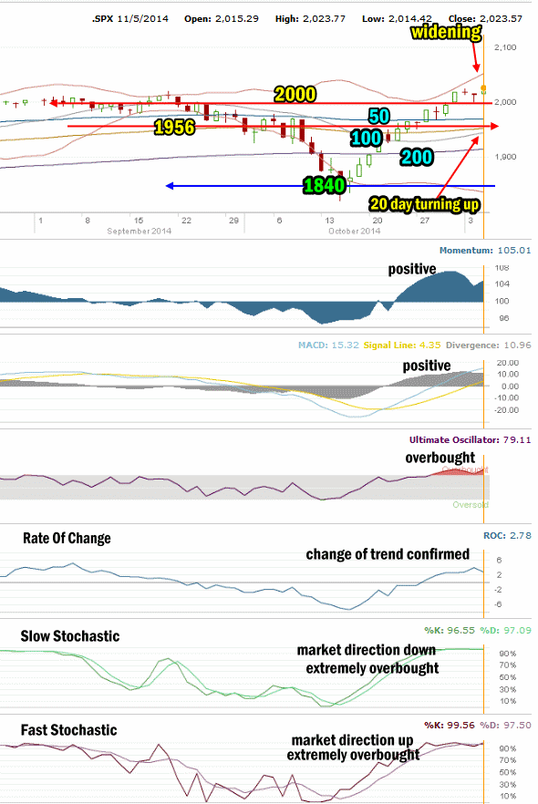
Task: Click the Low: 2,014.42 value
Action: click(397, 19)
